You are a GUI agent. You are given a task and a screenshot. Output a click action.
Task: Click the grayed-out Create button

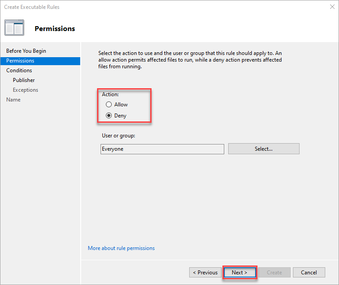click(x=274, y=273)
